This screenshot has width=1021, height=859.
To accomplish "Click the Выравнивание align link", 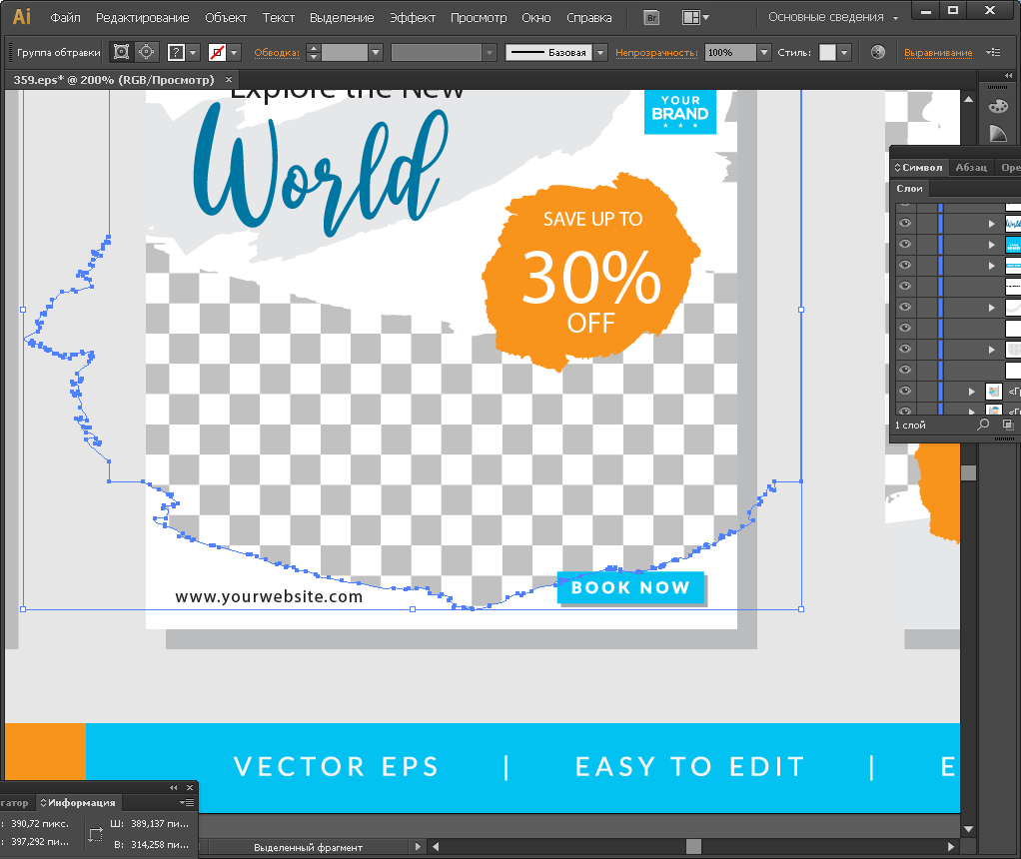I will [x=938, y=52].
